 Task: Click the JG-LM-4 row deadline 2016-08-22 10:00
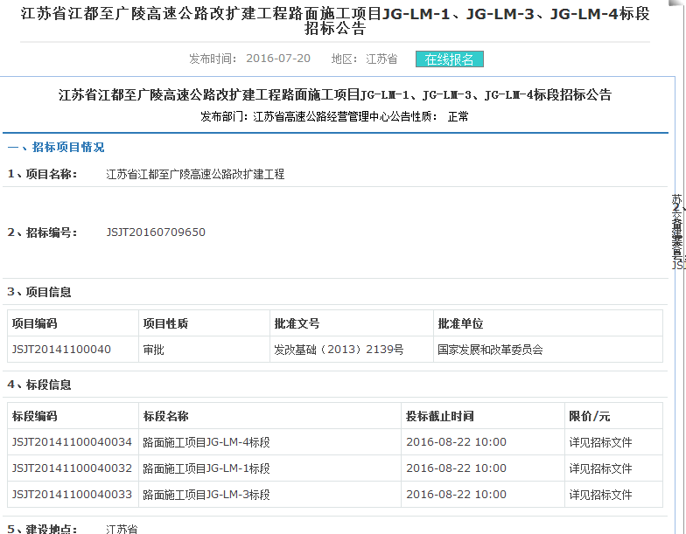pos(456,442)
